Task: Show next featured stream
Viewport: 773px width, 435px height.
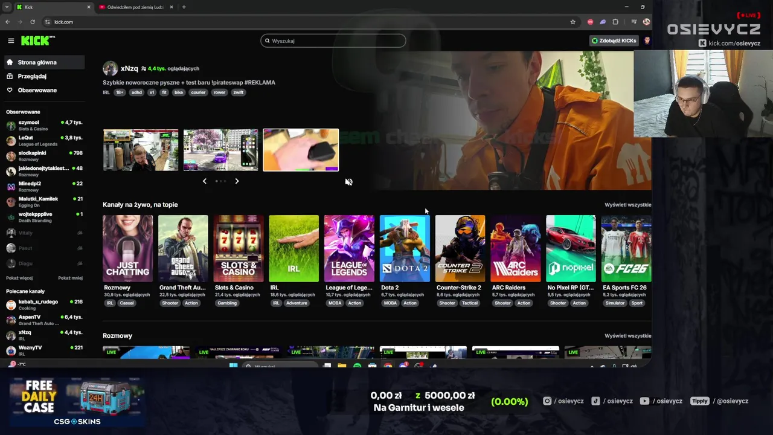Action: point(237,181)
